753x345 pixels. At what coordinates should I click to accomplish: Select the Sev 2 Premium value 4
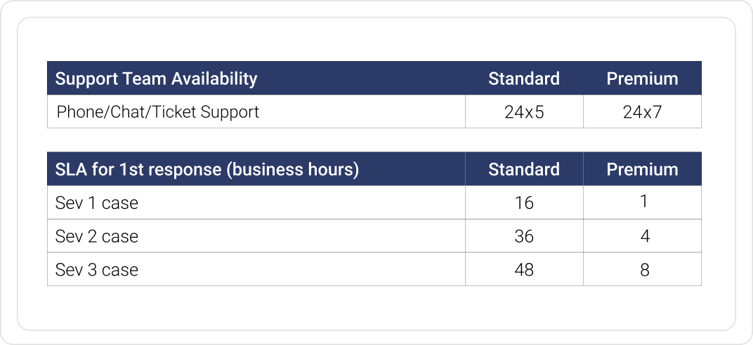coord(645,236)
